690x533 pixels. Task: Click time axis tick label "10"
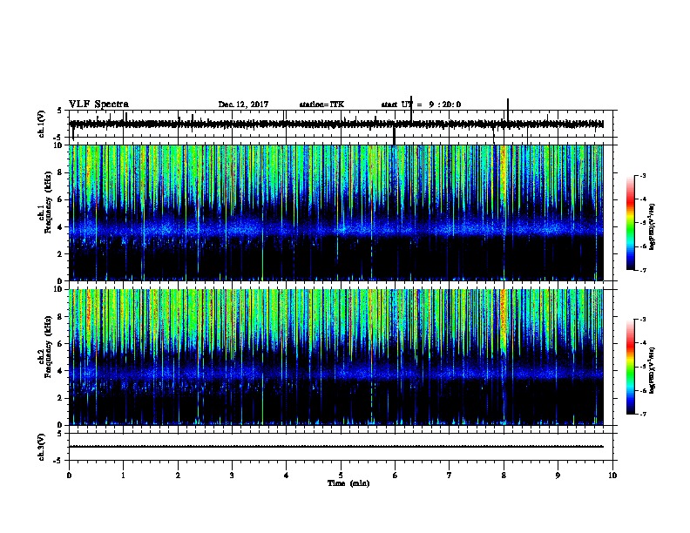tap(612, 476)
